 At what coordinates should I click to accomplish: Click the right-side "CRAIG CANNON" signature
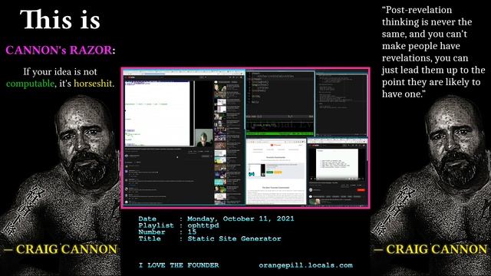point(437,249)
